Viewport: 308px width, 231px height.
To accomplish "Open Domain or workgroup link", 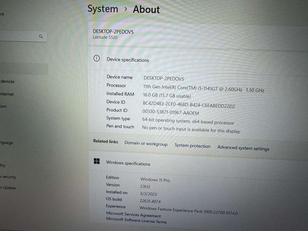I will [x=146, y=144].
